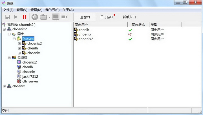Open the 管理(M) menu
Viewport: 203px width, 115px height.
click(x=36, y=10)
